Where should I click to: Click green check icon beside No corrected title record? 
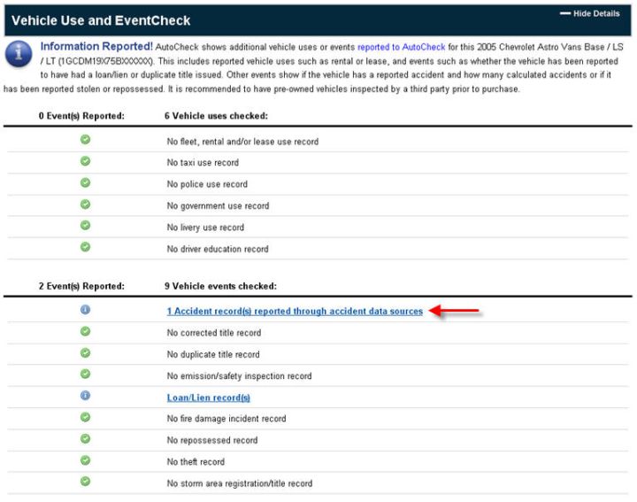[85, 331]
